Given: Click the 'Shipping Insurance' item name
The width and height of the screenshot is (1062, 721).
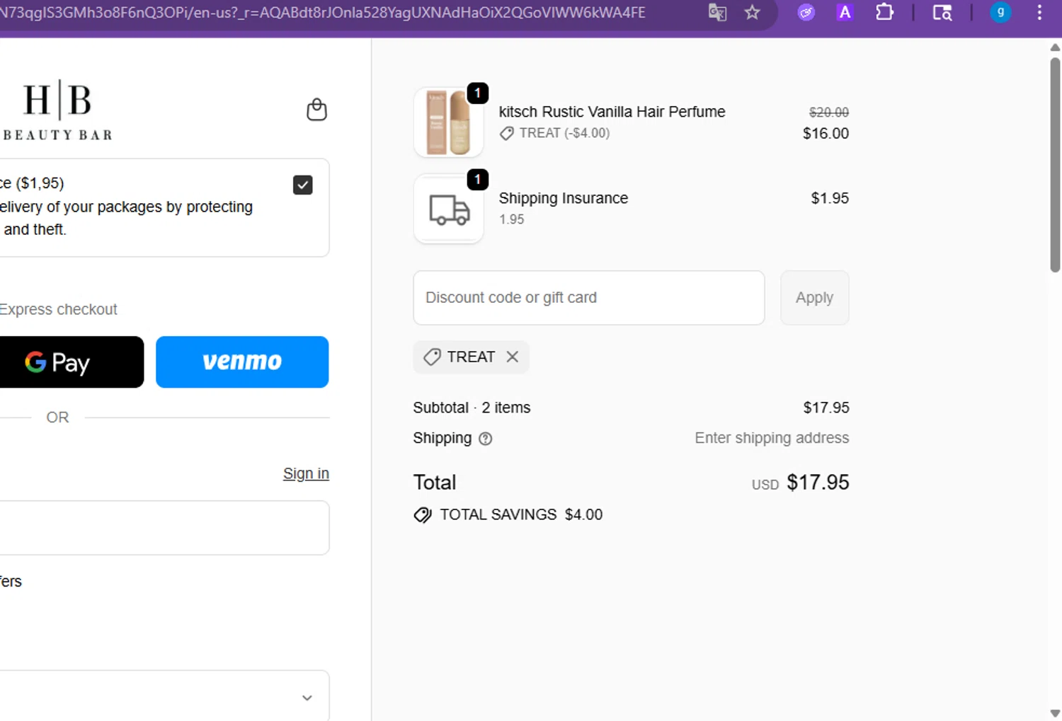Looking at the screenshot, I should [x=564, y=198].
